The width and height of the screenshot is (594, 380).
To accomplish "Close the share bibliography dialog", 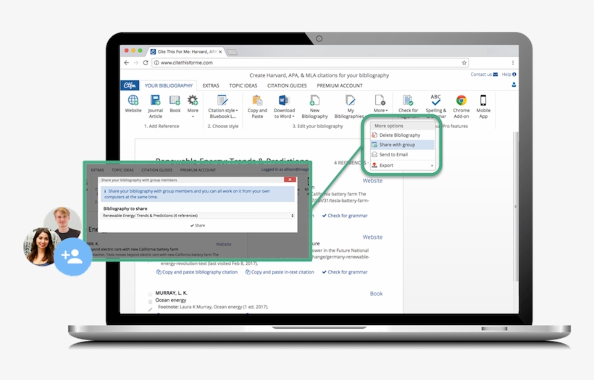I will click(290, 180).
